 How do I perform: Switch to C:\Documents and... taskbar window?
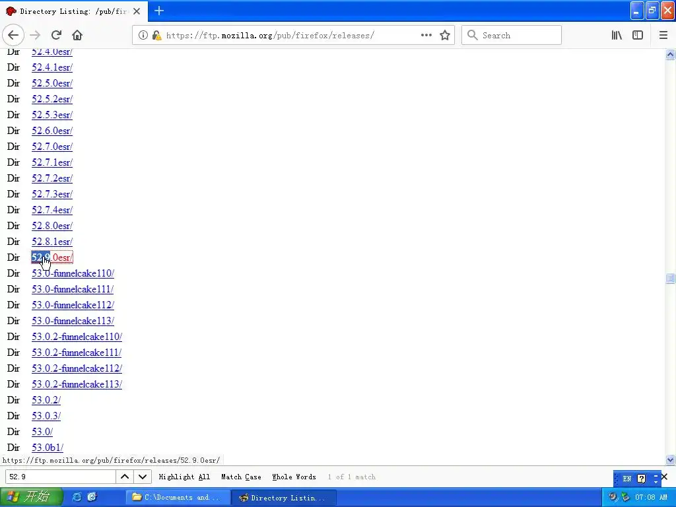tap(178, 498)
